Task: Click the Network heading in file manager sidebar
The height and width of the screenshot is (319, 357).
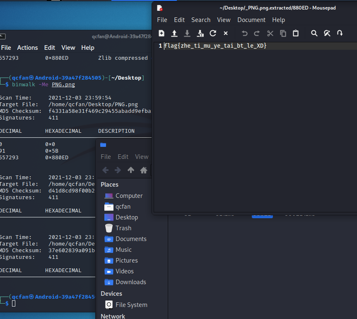Action: coord(113,316)
